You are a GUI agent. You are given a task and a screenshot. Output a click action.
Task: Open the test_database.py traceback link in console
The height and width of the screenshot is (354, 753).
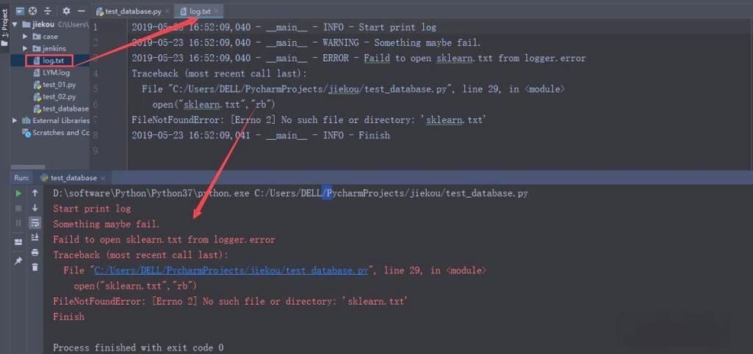231,270
